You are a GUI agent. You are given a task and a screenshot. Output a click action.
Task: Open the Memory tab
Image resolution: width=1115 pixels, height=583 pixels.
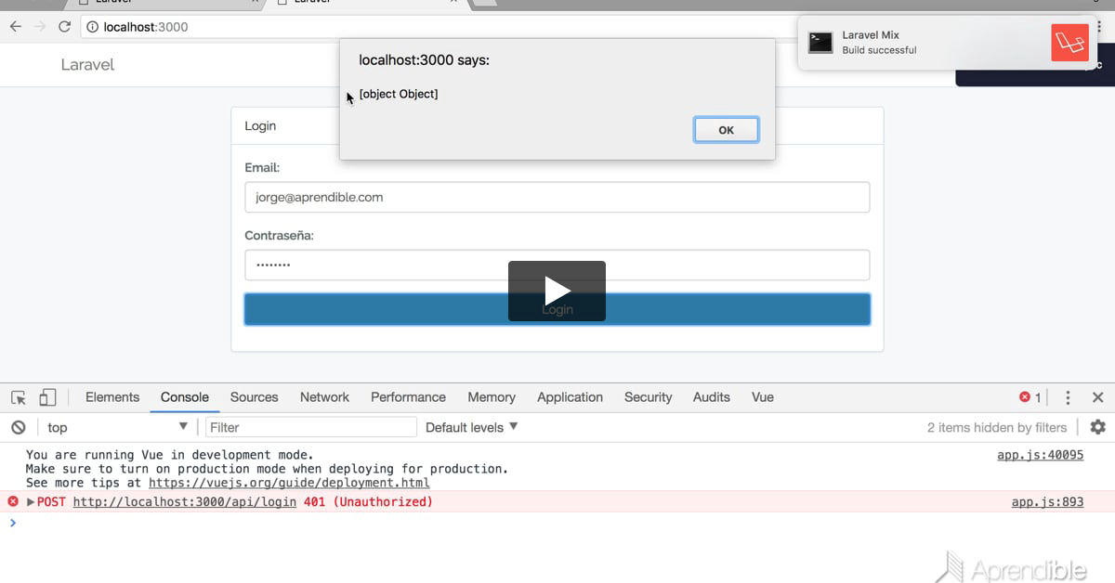click(x=492, y=397)
